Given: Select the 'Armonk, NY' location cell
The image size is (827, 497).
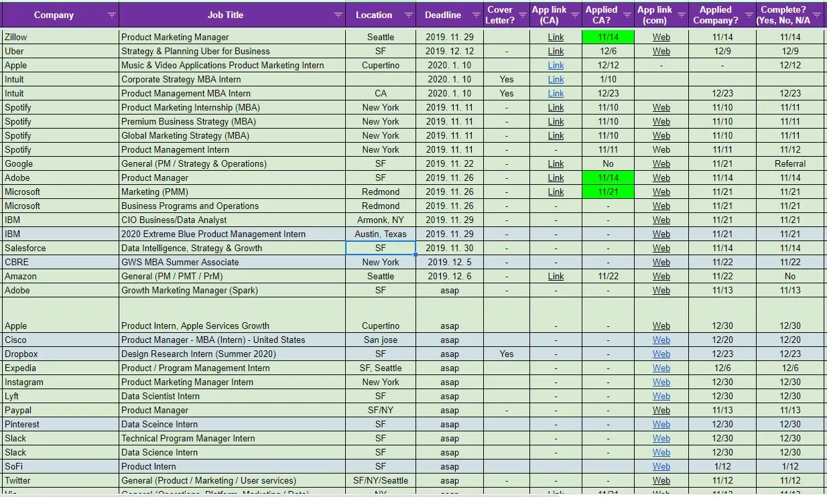Looking at the screenshot, I should pyautogui.click(x=381, y=220).
